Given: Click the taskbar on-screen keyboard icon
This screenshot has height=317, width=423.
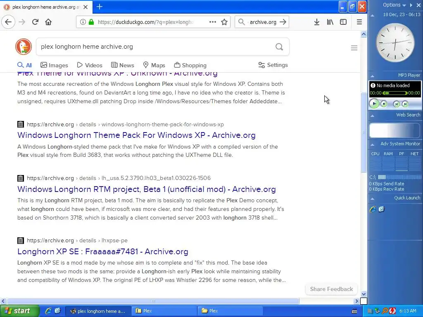Looking at the screenshot, I should (354, 311).
